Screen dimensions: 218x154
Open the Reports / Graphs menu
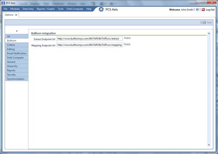46,9
